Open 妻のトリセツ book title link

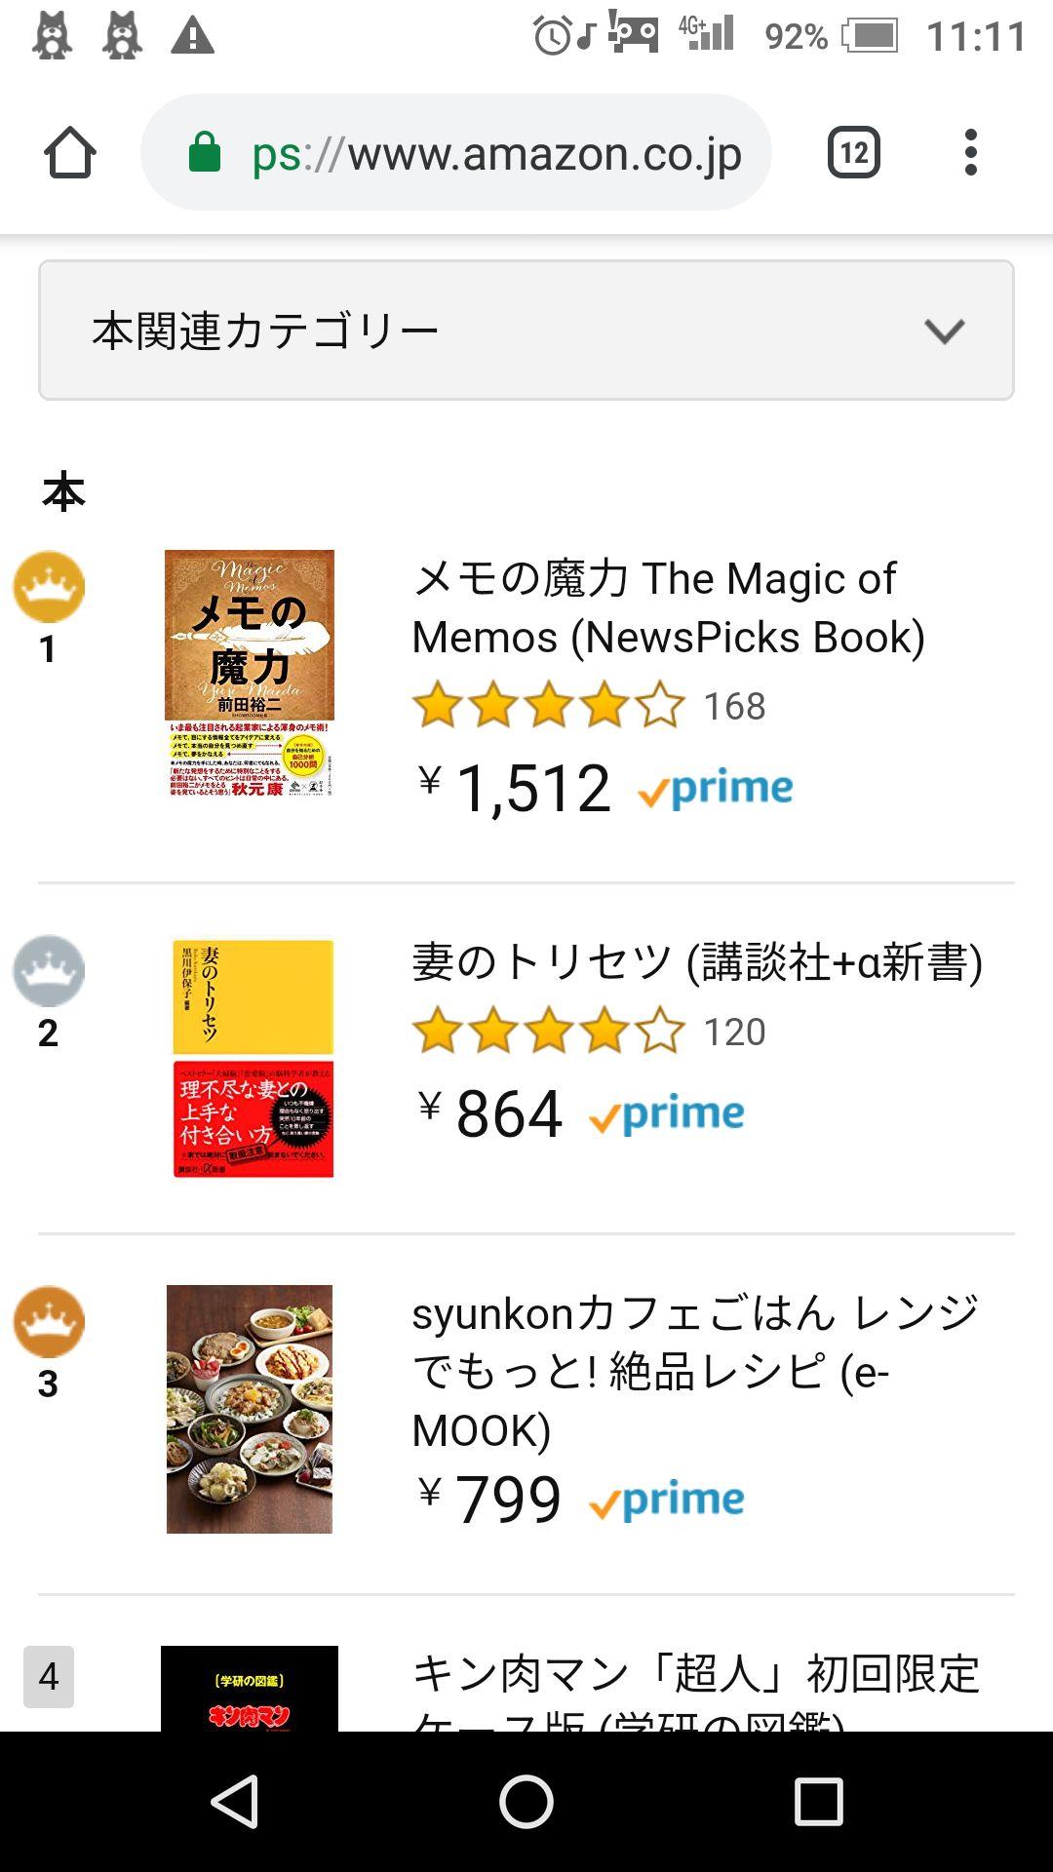[697, 962]
